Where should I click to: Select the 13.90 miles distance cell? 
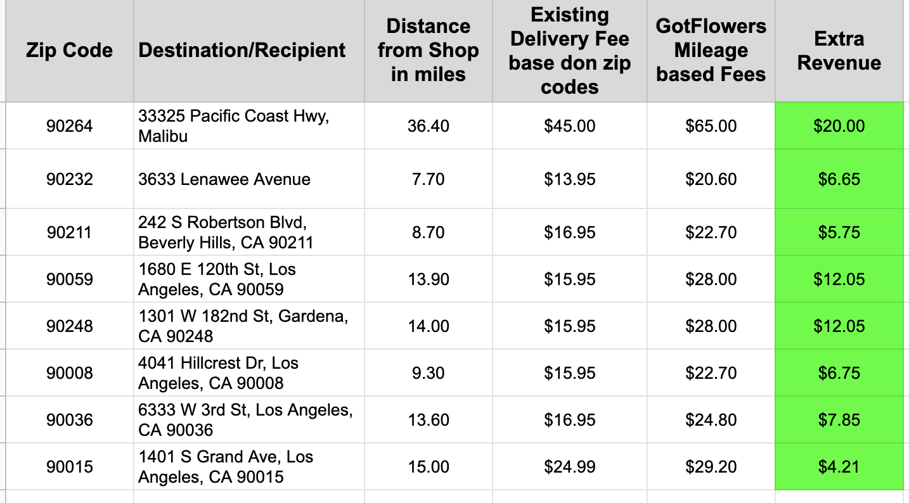428,279
